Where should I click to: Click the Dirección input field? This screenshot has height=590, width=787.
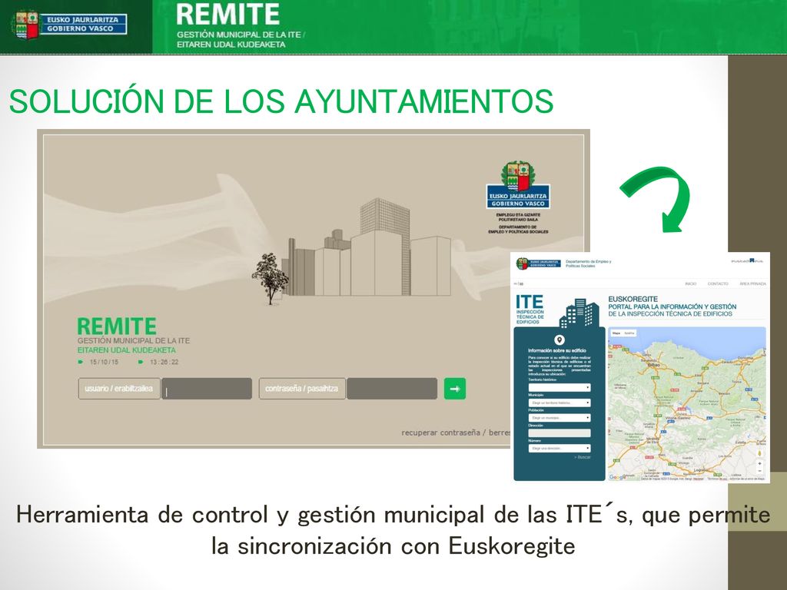[x=560, y=433]
